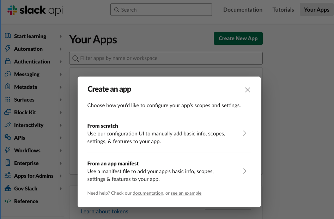The width and height of the screenshot is (334, 219).
Task: Open Start learning in the sidebar
Action: point(30,36)
